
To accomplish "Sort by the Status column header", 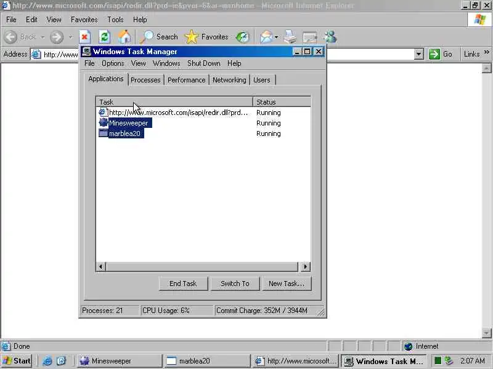I will (x=282, y=102).
